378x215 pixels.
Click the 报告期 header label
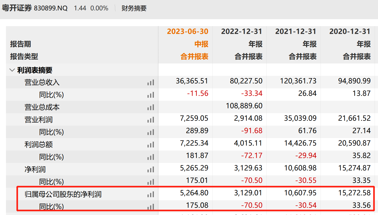pyautogui.click(x=20, y=44)
